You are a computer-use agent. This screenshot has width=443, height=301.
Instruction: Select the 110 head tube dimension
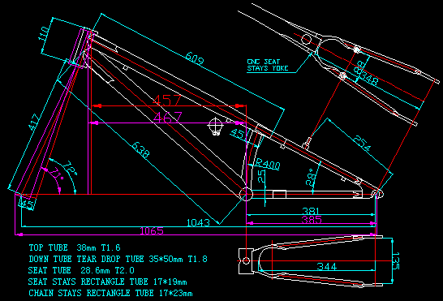(45, 34)
